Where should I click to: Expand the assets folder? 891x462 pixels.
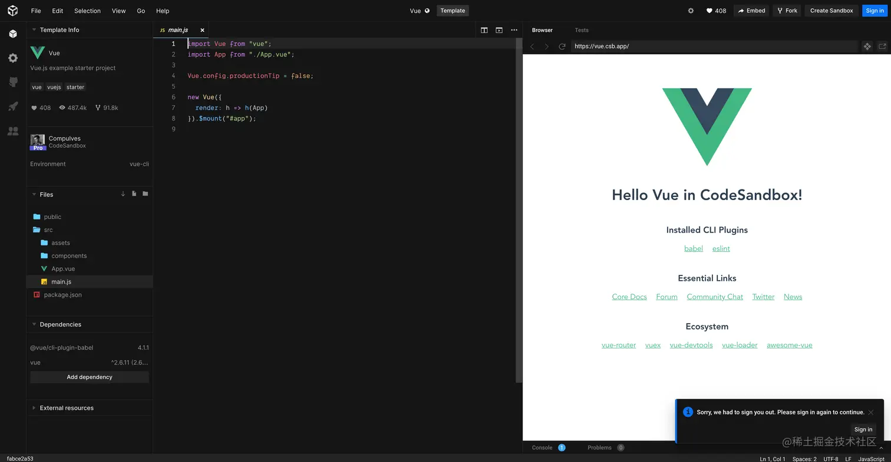(x=90, y=242)
